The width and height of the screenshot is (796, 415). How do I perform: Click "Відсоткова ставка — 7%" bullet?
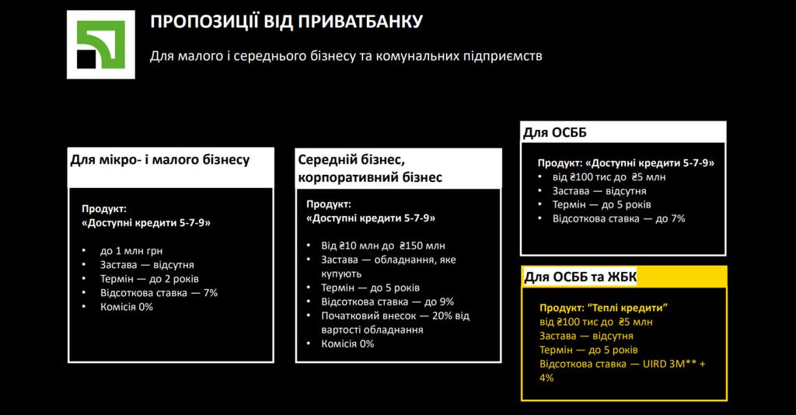(x=159, y=293)
